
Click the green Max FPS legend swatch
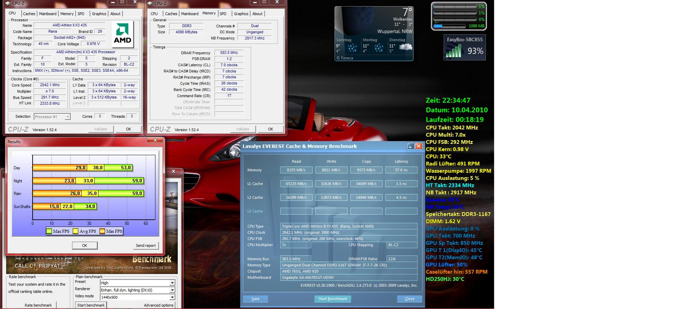coord(49,231)
